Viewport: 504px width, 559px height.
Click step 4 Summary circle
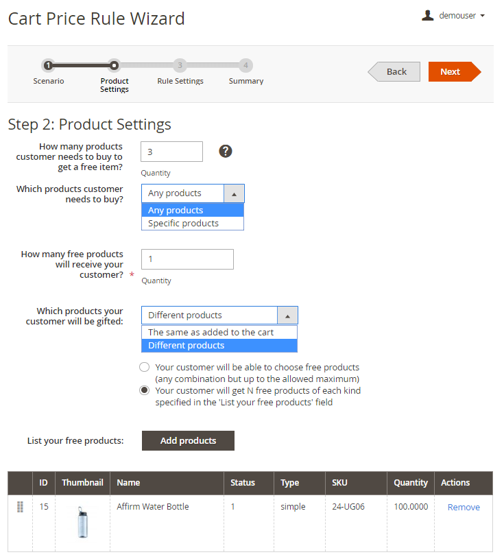[x=245, y=66]
